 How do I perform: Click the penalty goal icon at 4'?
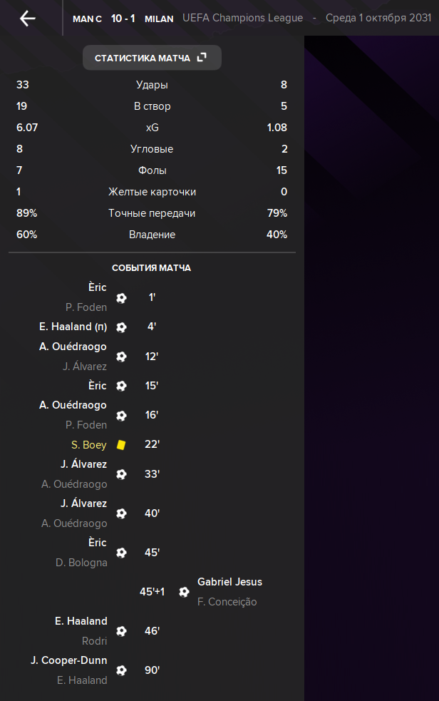coord(121,327)
